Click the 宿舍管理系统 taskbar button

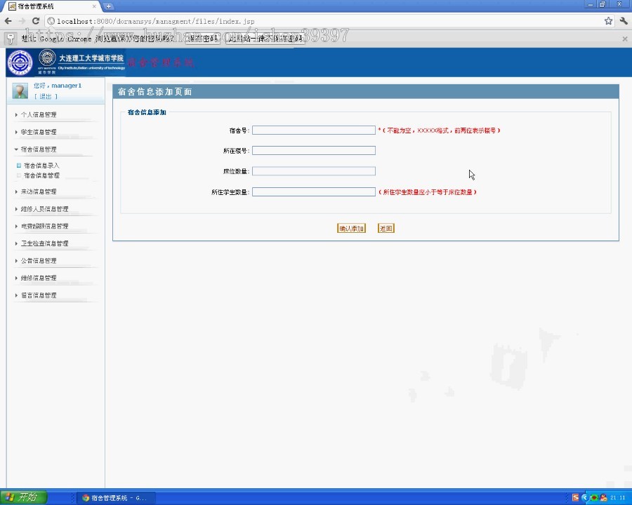tap(114, 498)
